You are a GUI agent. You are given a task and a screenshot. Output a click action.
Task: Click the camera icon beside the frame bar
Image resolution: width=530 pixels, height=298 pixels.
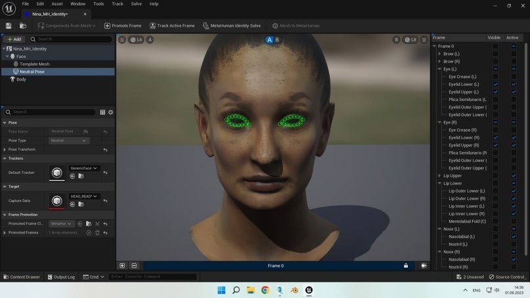(424, 266)
